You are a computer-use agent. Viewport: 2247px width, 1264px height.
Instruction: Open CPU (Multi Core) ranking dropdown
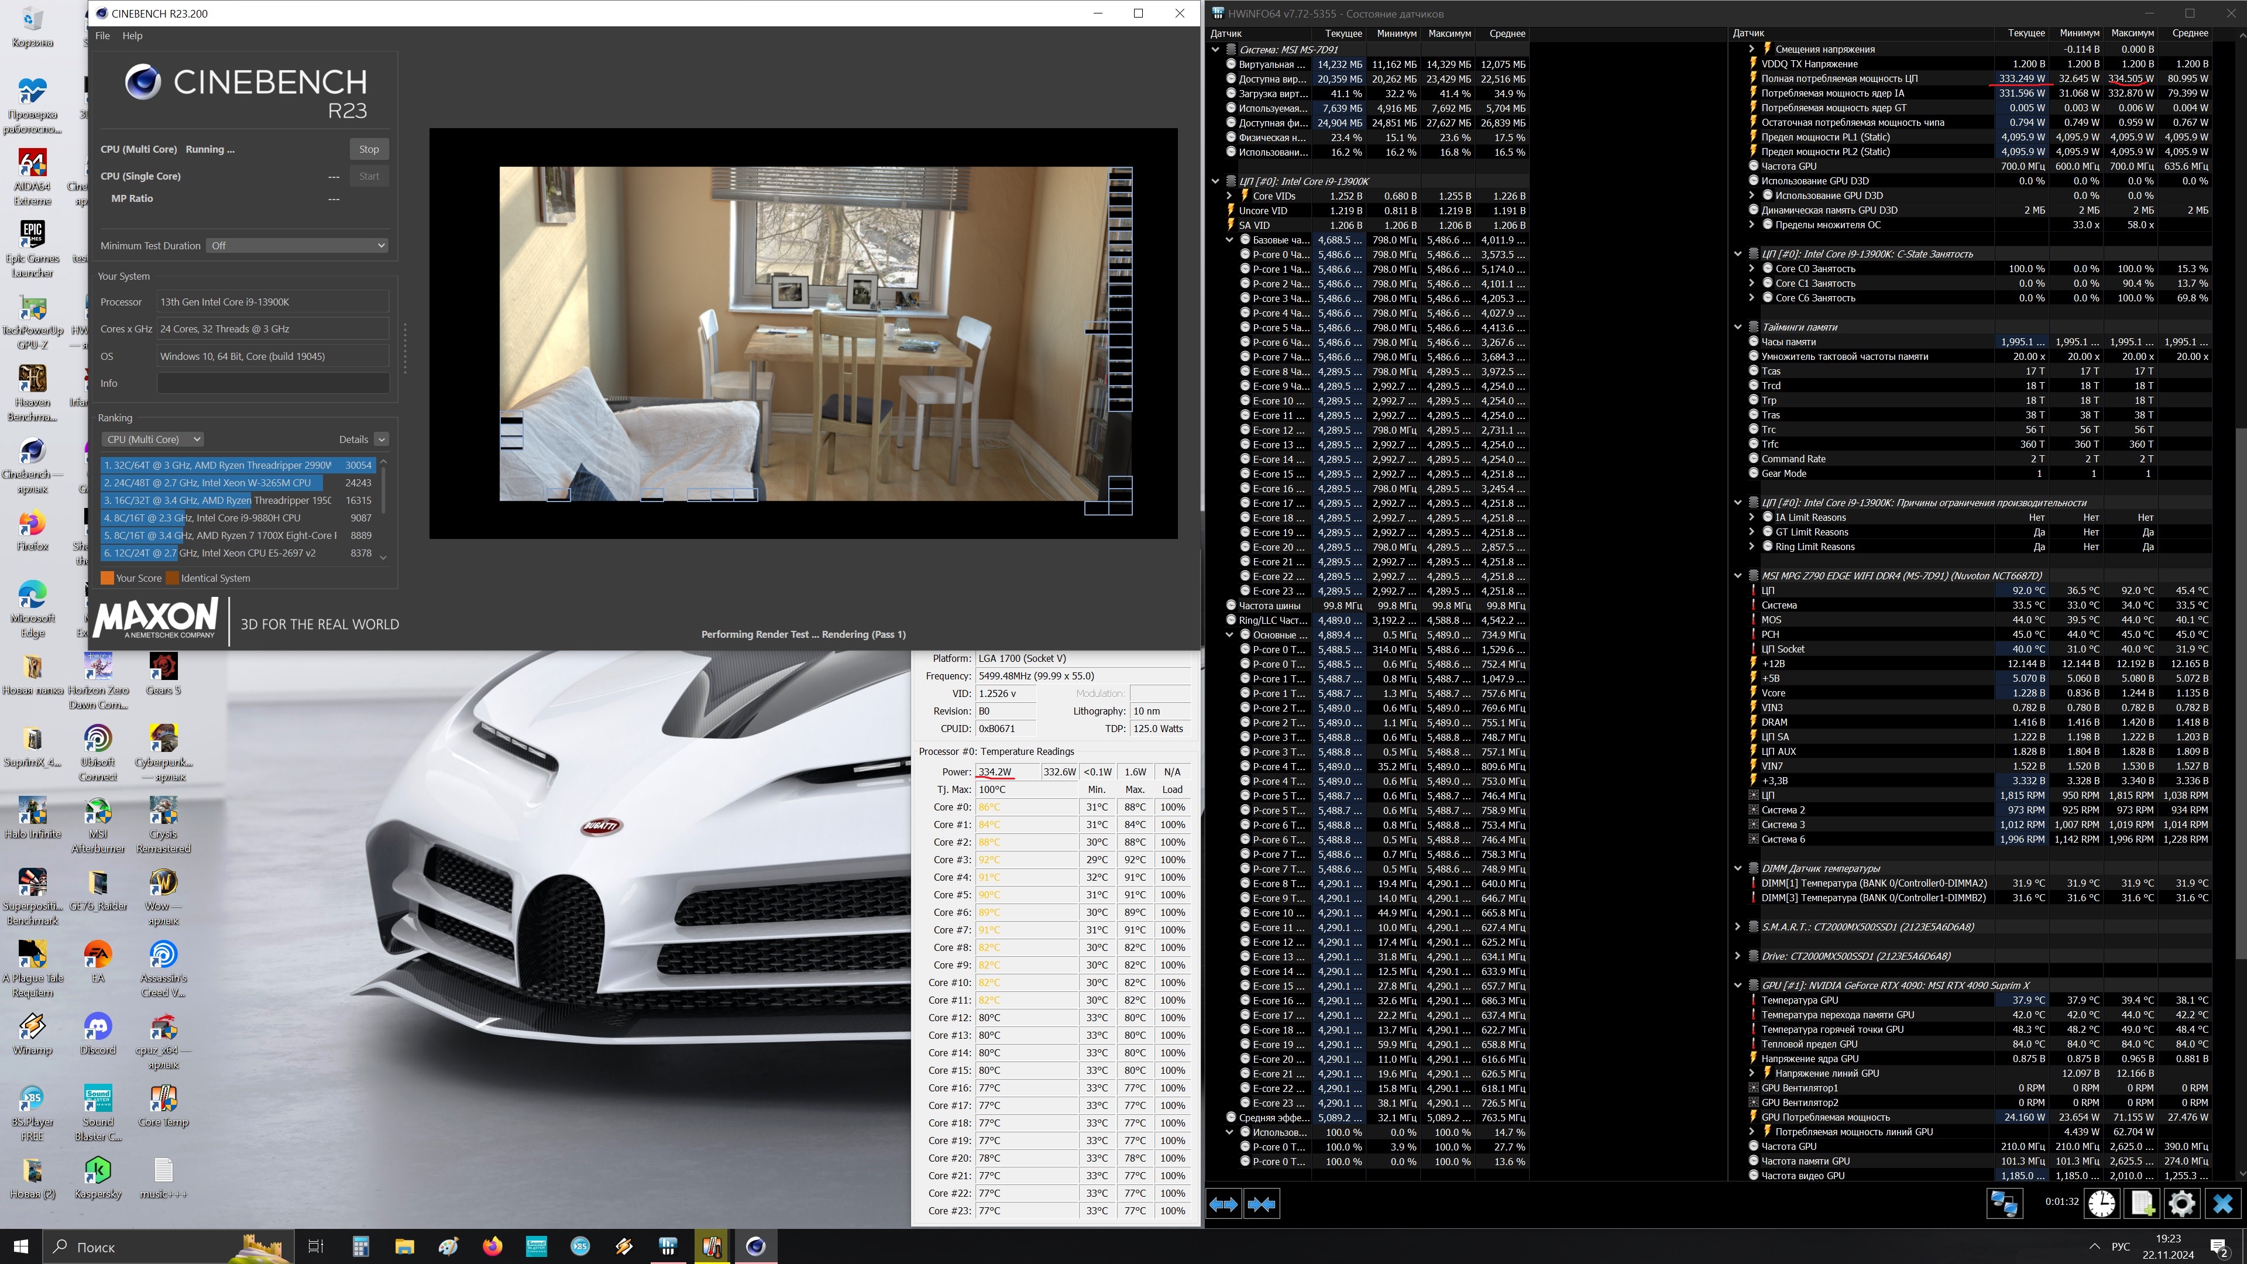pos(152,439)
